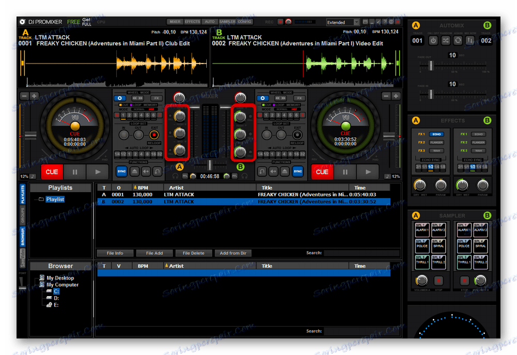Click the Automix Mix Now icon
The height and width of the screenshot is (355, 517).
[470, 40]
